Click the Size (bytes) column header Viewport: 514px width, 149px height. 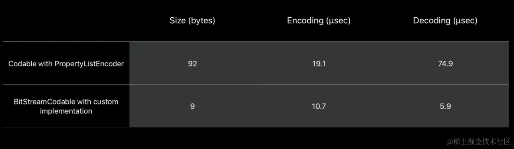click(192, 21)
